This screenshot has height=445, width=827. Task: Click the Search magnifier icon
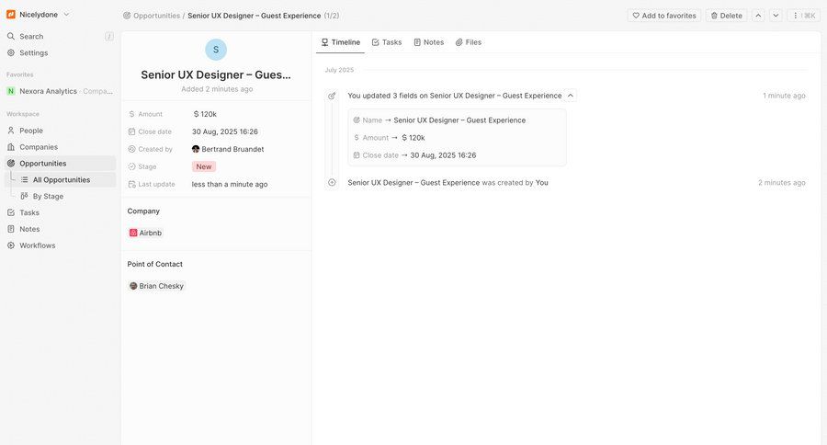(x=10, y=37)
